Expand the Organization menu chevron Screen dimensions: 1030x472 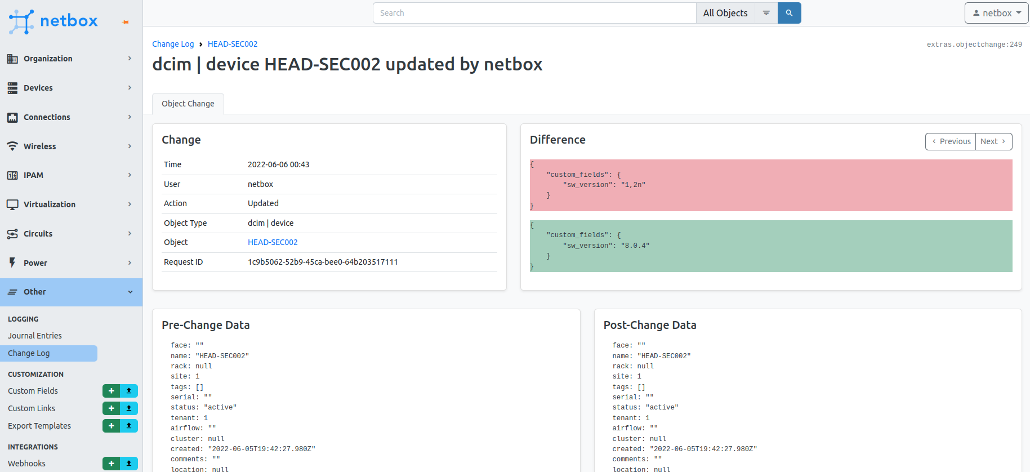[130, 59]
